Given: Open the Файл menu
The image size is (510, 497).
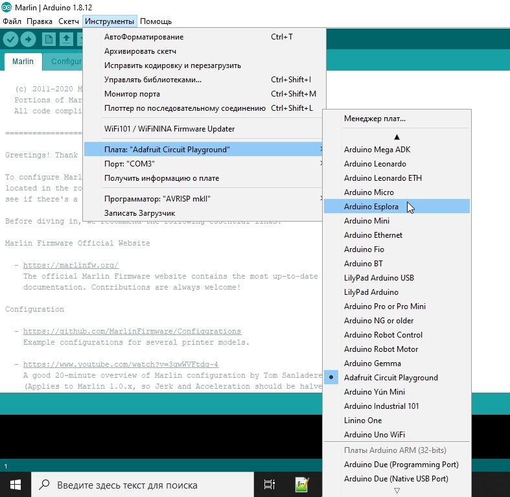Looking at the screenshot, I should pyautogui.click(x=12, y=21).
